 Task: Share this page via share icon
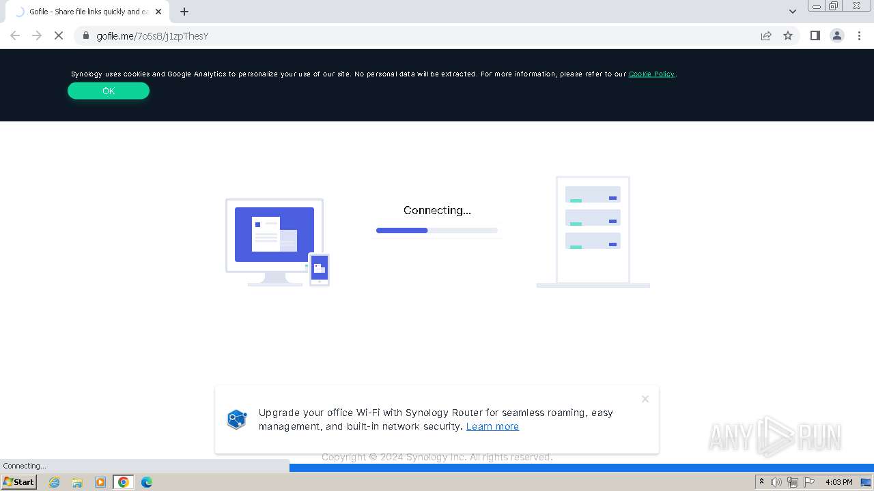coord(766,35)
